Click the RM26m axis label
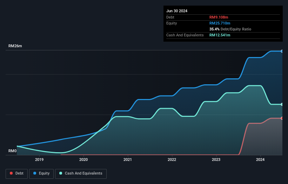The width and height of the screenshot is (288, 184). coord(15,46)
